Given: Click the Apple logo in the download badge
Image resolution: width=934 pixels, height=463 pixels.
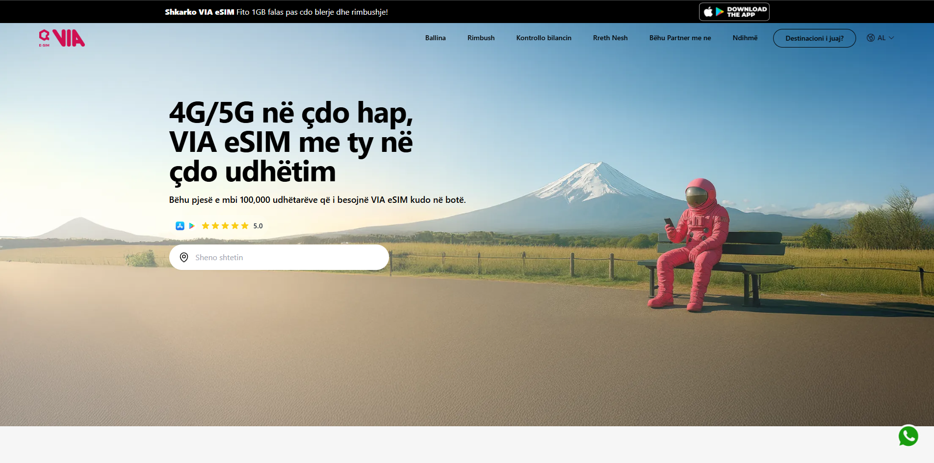Looking at the screenshot, I should click(708, 11).
